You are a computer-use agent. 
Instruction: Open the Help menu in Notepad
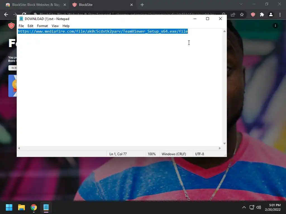pyautogui.click(x=66, y=26)
